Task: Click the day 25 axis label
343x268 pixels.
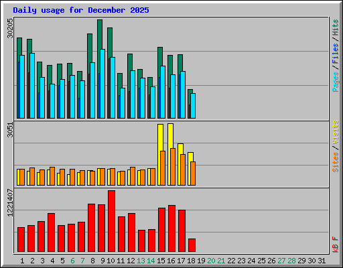Action: [x=261, y=261]
